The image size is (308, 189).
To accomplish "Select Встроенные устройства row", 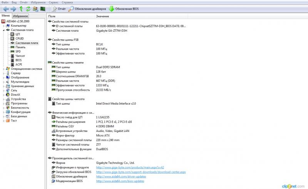I will (x=90, y=131).
